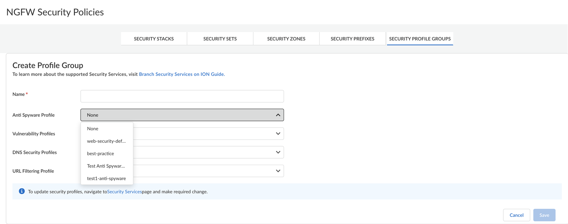Expand the URL Filtering Profile dropdown chevron
The width and height of the screenshot is (568, 224).
(x=278, y=171)
